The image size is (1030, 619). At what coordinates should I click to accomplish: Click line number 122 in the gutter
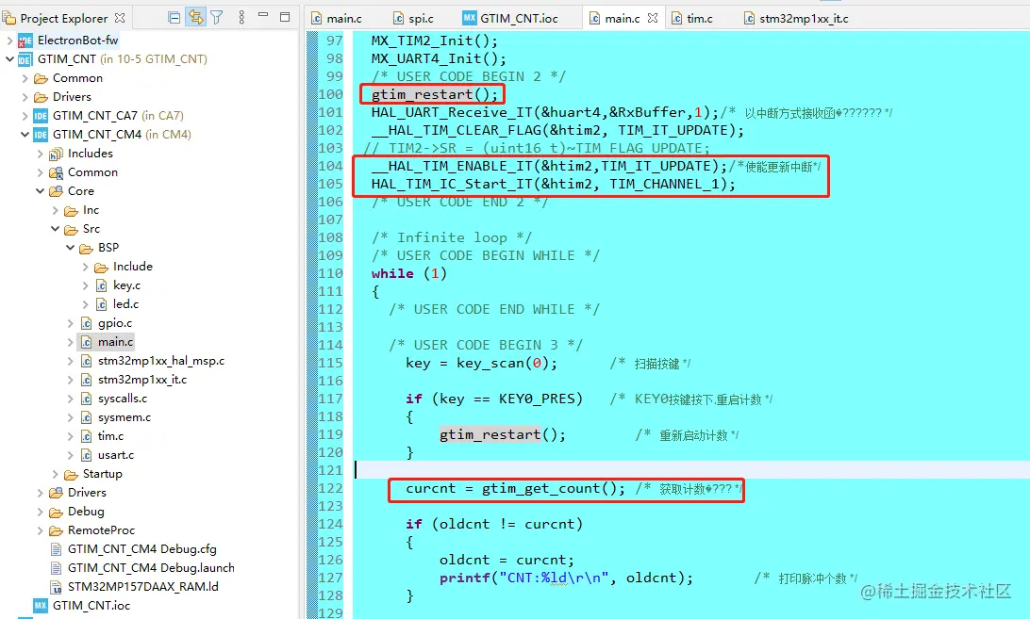click(331, 488)
